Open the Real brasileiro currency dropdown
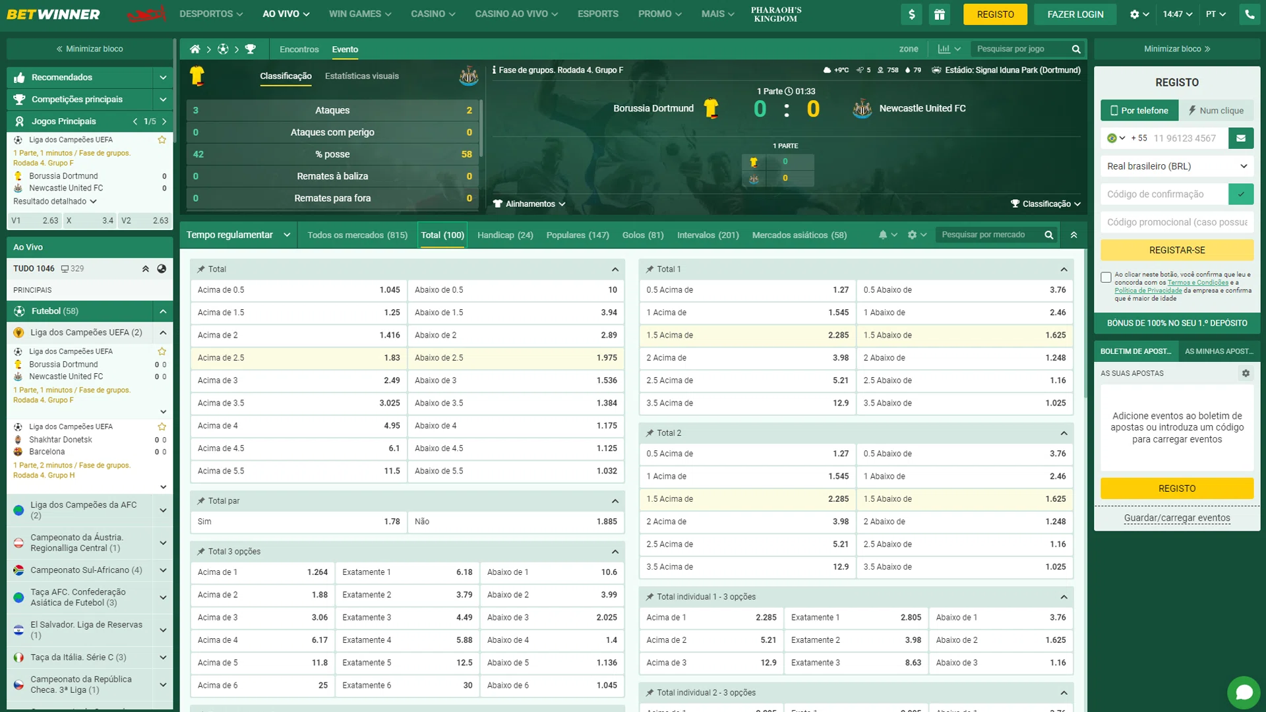Screen dimensions: 1266x712 point(1177,166)
